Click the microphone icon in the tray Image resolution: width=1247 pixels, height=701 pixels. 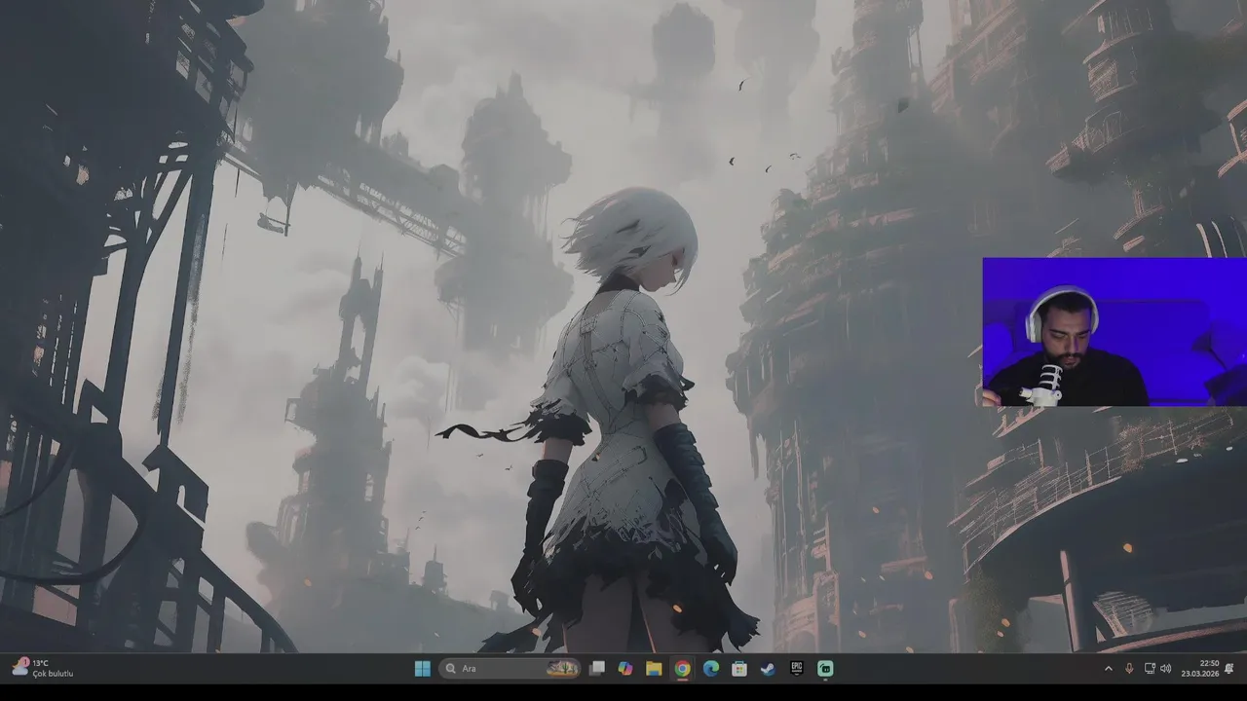click(1129, 669)
